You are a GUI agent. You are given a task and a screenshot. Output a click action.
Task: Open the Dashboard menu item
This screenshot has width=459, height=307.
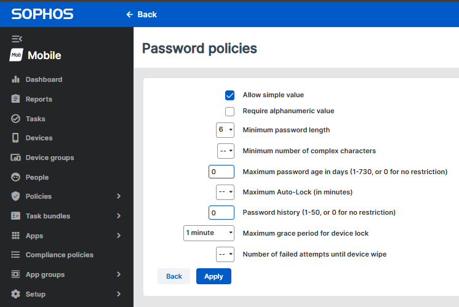pos(44,79)
